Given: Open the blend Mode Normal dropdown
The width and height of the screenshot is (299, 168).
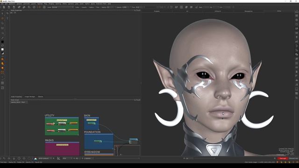Looking at the screenshot, I should (x=63, y=7).
